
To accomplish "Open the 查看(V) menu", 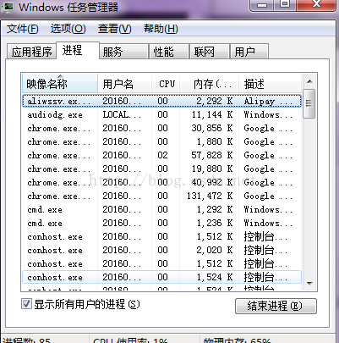I will [x=114, y=29].
